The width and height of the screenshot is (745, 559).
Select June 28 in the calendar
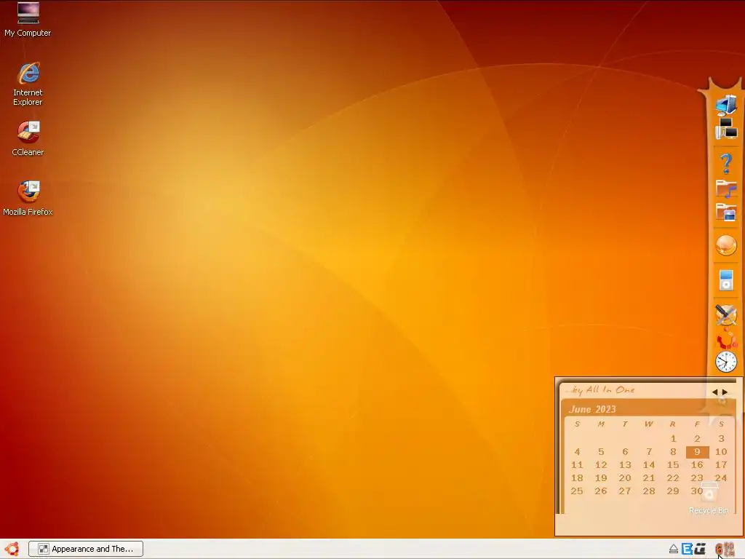pos(649,491)
